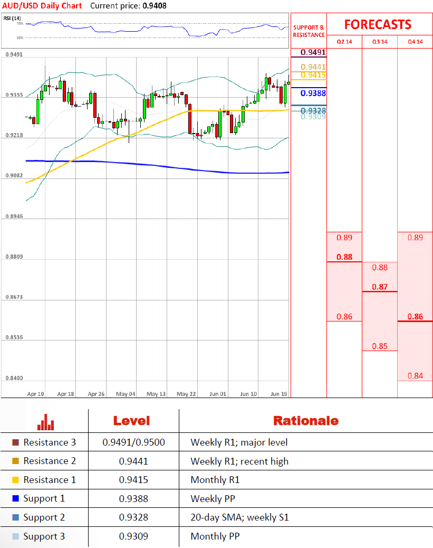Viewport: 433px width, 548px height.
Task: Click the "Weekly R1; recent high" rationale
Action: 239,461
